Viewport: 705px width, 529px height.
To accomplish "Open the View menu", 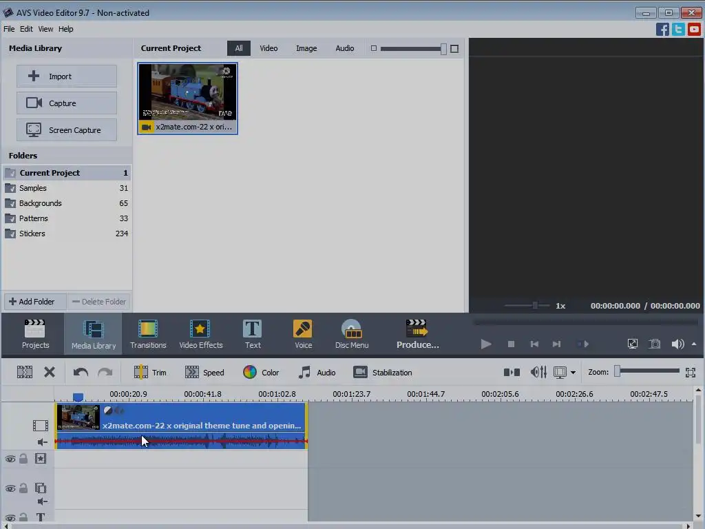I will pyautogui.click(x=45, y=29).
